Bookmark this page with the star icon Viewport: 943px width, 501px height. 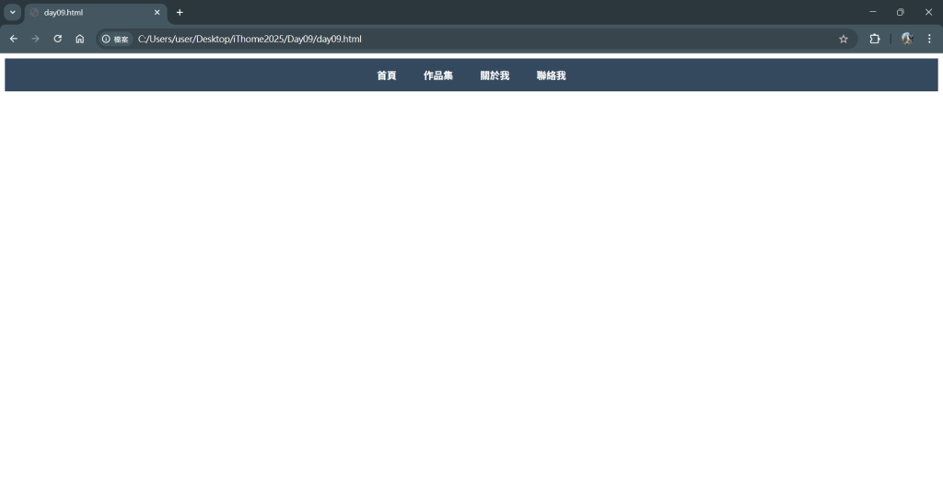[844, 39]
